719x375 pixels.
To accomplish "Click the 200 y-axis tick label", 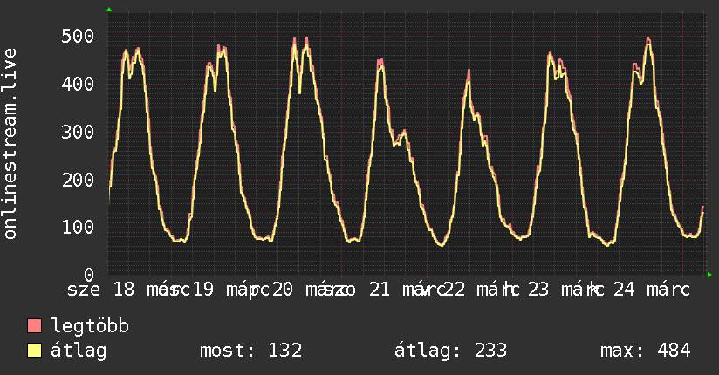I will pos(78,180).
